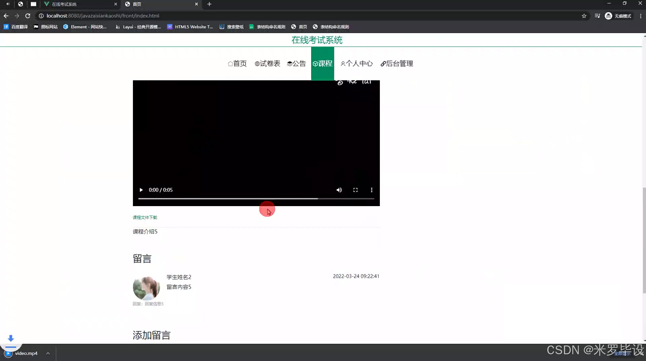Viewport: 646px width, 361px height.
Task: Select 试卷表 in the navigation menu
Action: pyautogui.click(x=267, y=63)
